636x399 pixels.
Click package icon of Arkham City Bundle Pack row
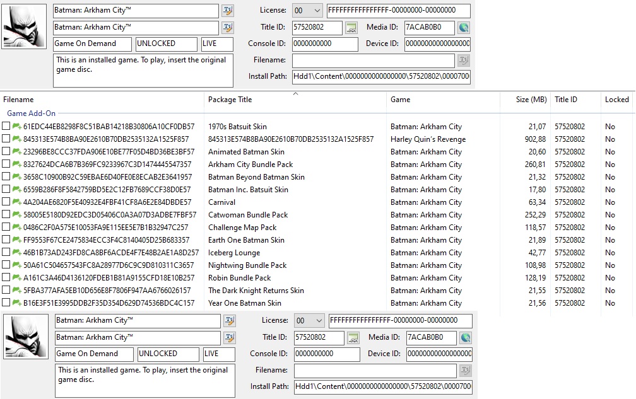pos(16,164)
